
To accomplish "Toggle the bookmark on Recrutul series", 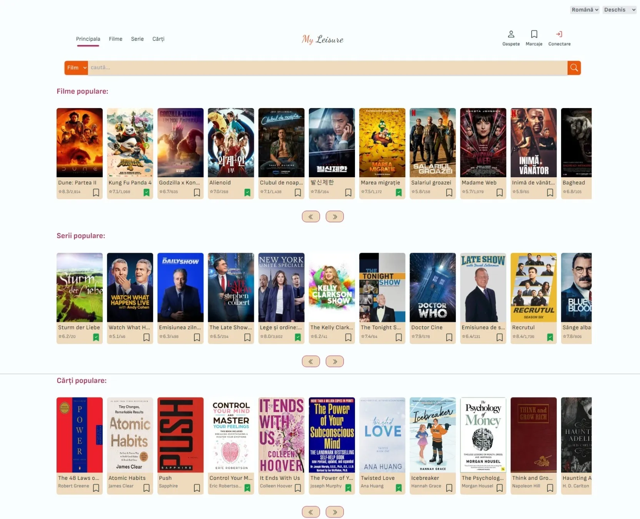I will coord(550,338).
